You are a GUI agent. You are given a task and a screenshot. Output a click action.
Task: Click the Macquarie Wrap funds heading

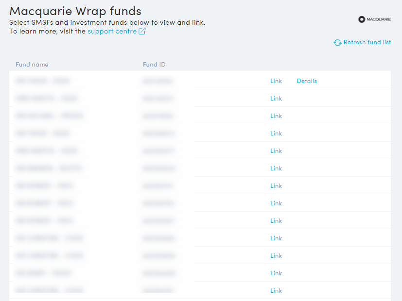tap(75, 11)
